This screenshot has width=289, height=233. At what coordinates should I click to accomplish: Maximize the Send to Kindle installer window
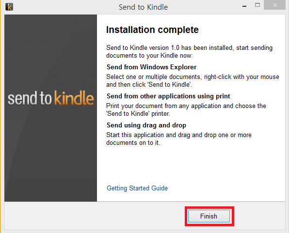tap(257, 5)
